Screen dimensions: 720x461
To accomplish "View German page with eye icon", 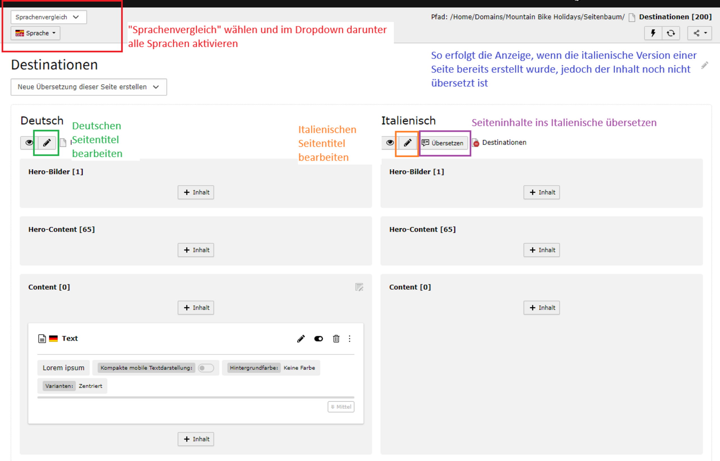I will point(29,142).
